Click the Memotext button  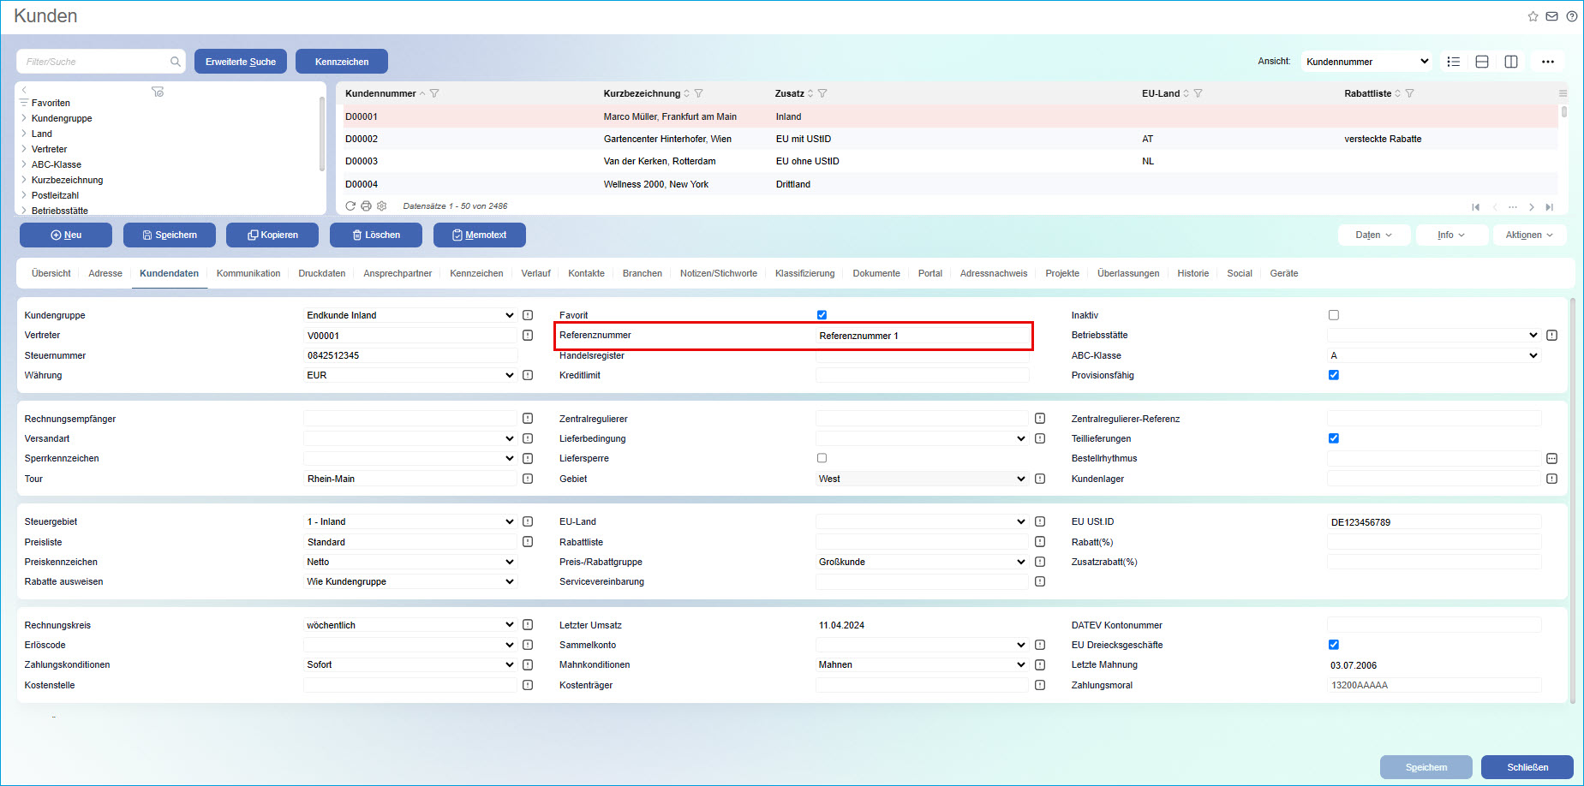coord(480,235)
